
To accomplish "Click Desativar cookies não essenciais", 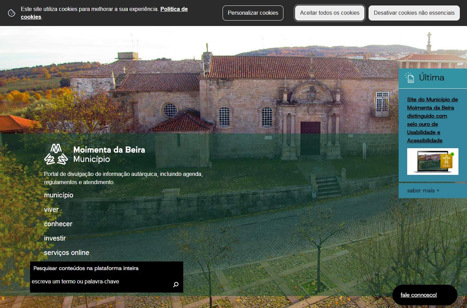I will 414,13.
